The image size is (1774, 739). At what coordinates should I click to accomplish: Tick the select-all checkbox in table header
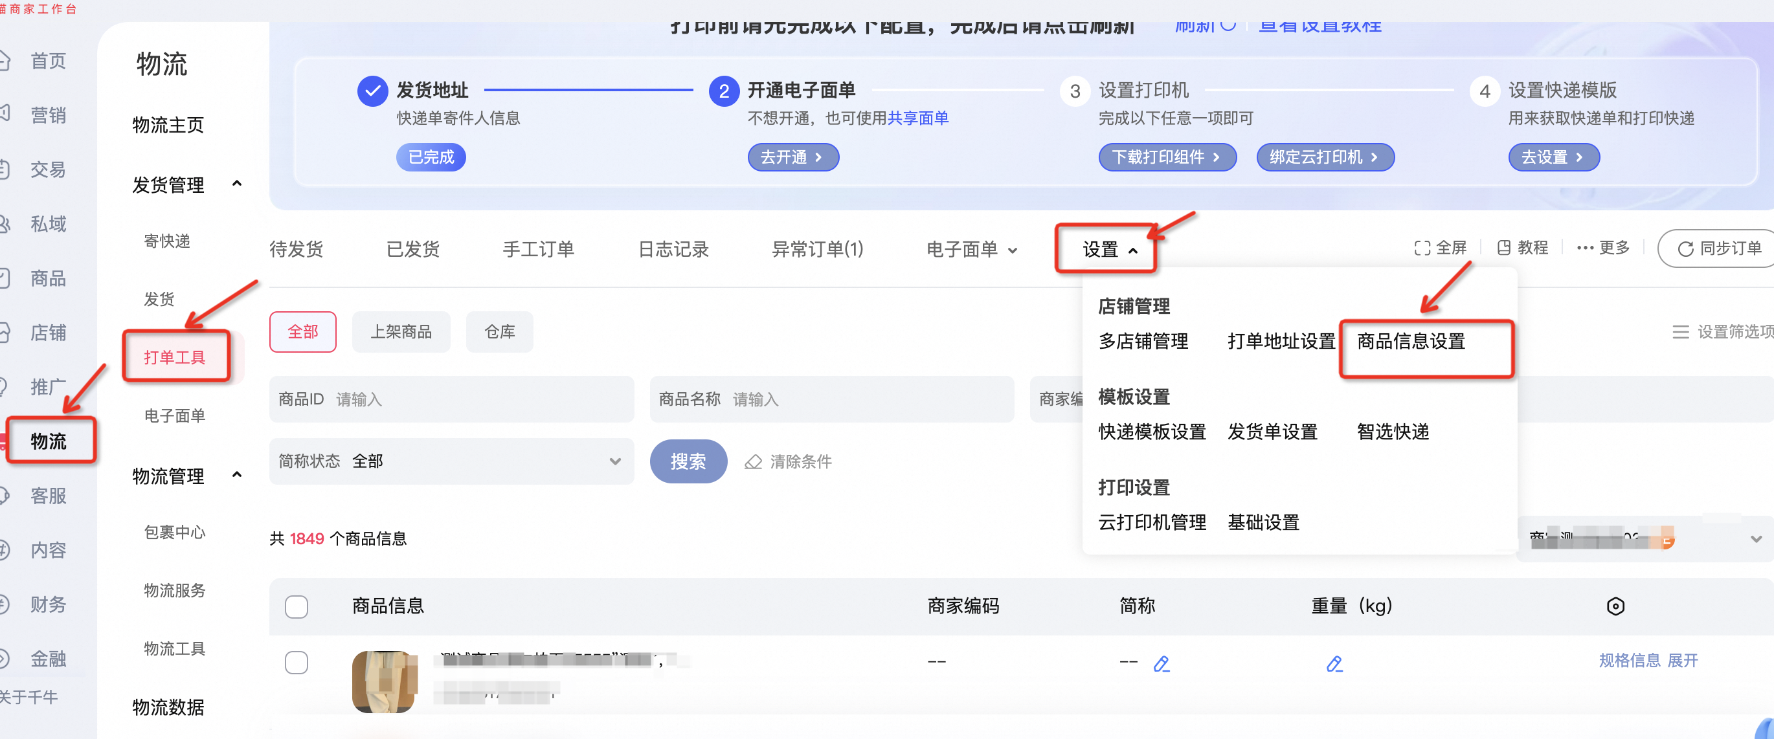click(x=296, y=606)
